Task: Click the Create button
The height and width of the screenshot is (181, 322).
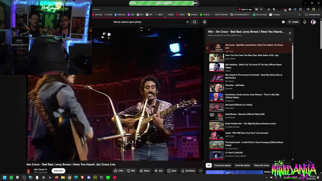Action: coord(293,22)
